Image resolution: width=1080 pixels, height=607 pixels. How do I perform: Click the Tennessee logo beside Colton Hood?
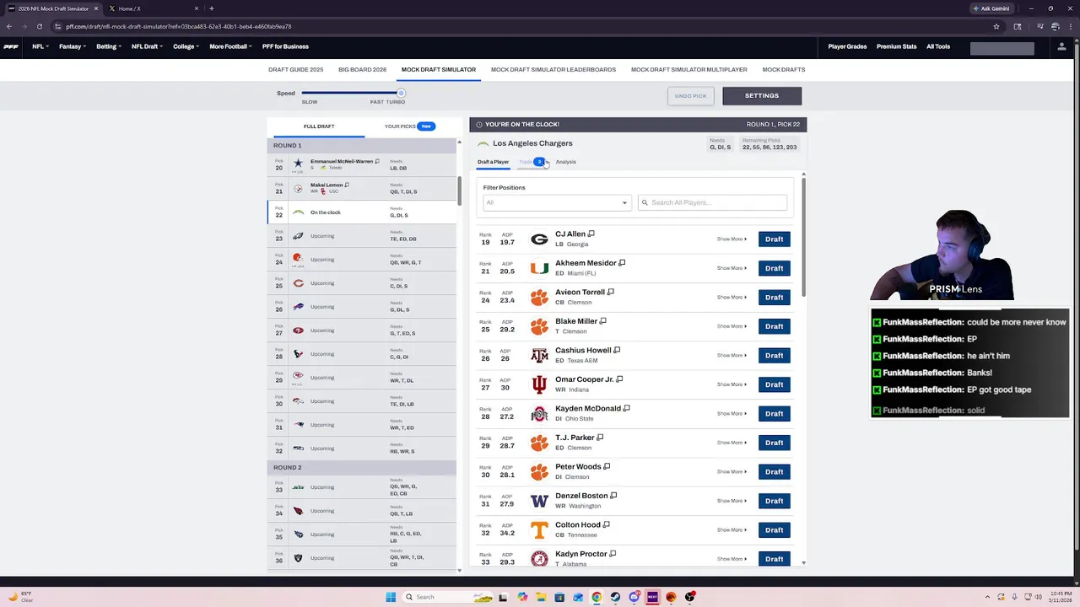coord(539,530)
